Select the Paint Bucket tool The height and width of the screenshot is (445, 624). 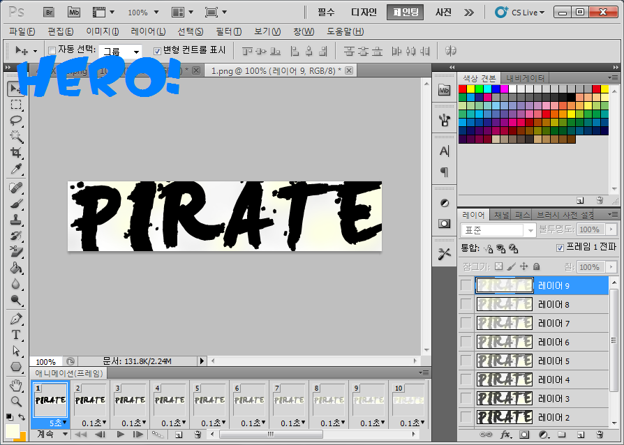pos(16,268)
